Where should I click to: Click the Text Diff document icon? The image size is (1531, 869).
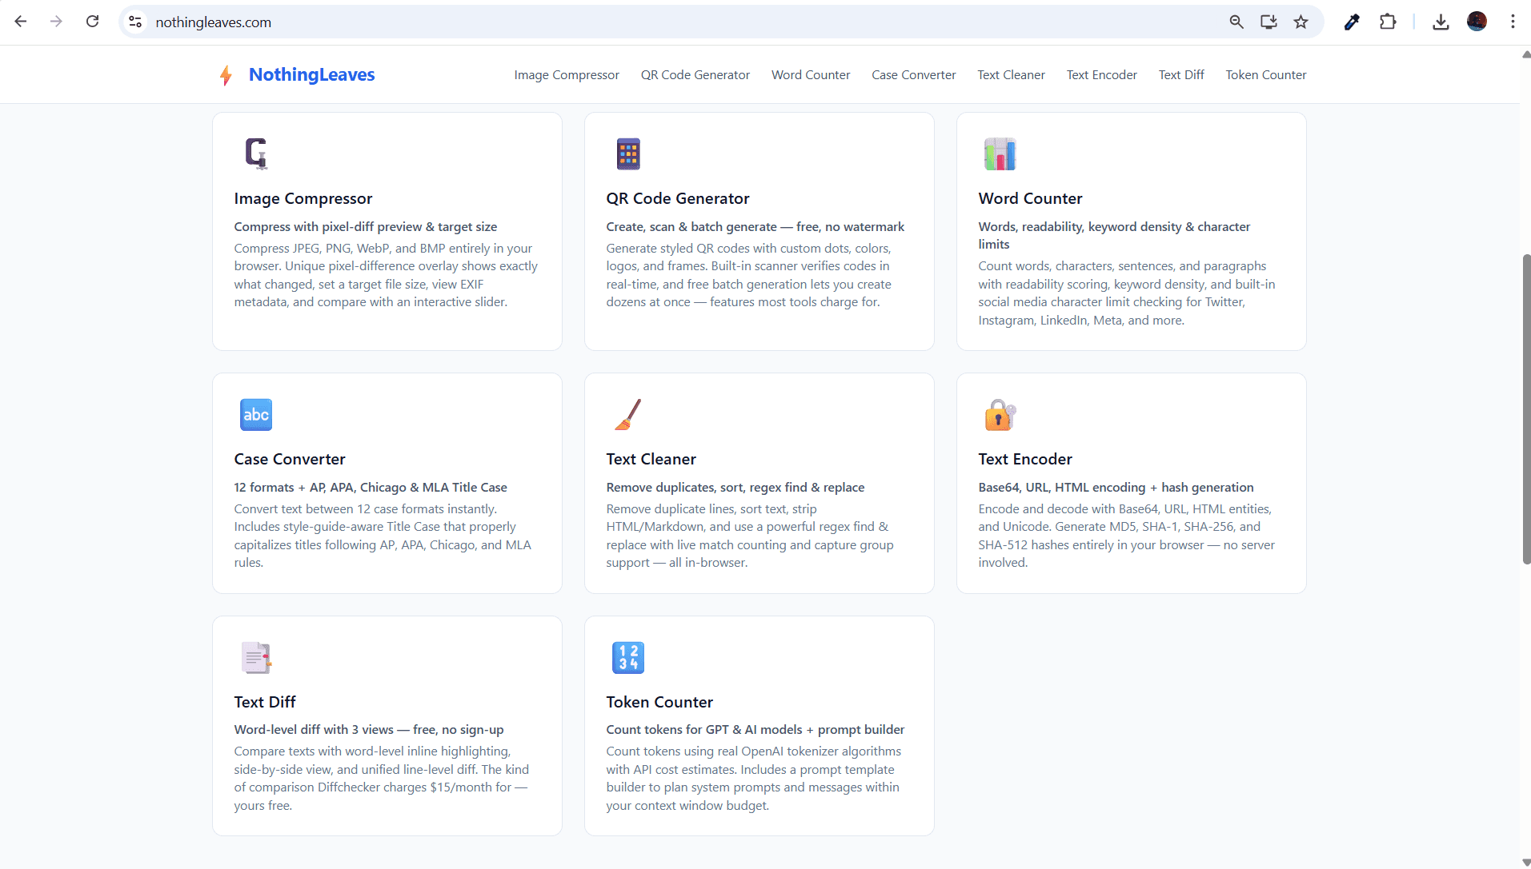(256, 657)
